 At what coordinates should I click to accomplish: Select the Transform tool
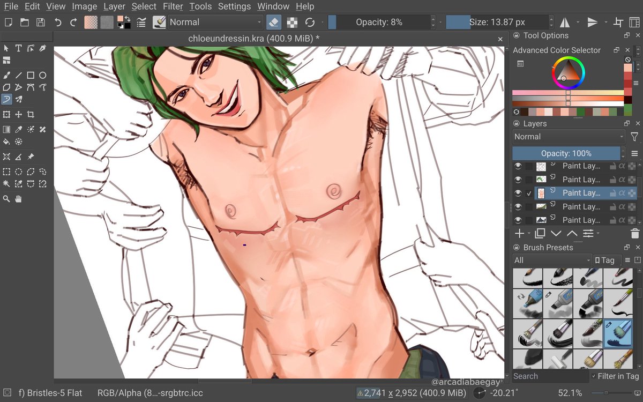[x=6, y=114]
